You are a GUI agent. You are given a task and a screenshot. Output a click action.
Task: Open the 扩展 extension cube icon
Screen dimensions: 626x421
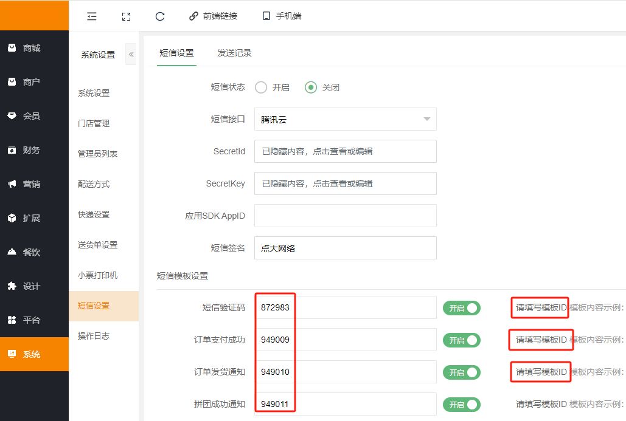(12, 218)
